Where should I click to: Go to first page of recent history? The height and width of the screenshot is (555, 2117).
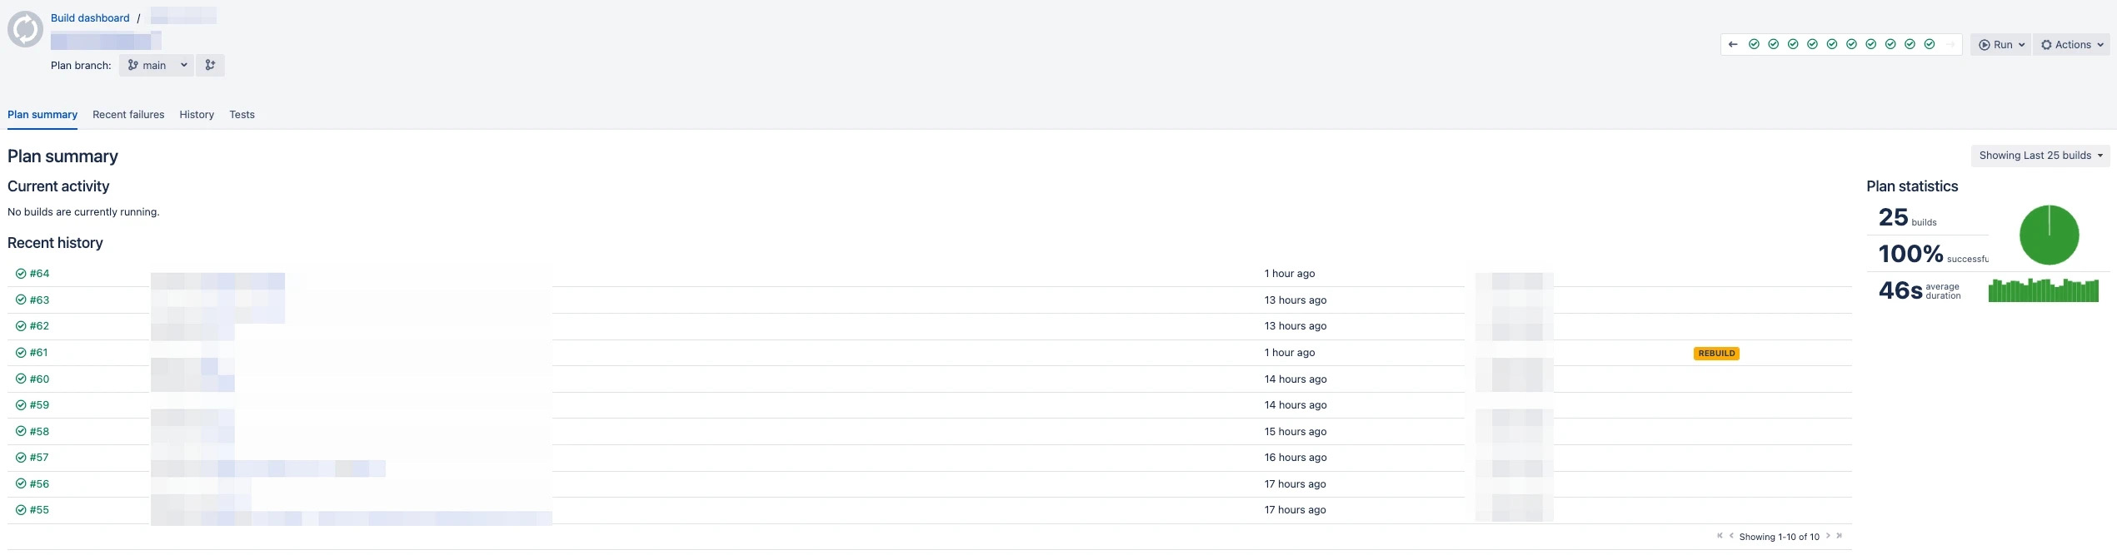[1720, 536]
